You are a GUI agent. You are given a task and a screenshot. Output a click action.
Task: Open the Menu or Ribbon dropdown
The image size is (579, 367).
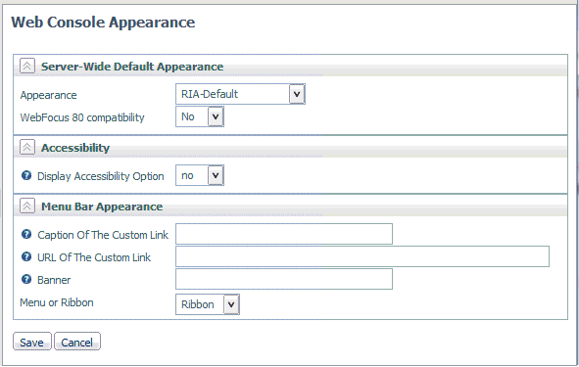click(231, 304)
